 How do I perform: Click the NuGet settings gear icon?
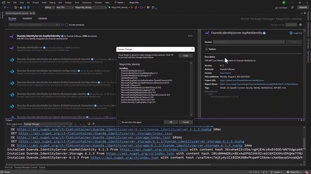[300, 25]
